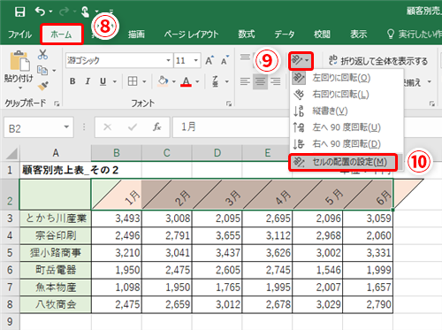
Task: Open the File tab
Action: pyautogui.click(x=20, y=35)
